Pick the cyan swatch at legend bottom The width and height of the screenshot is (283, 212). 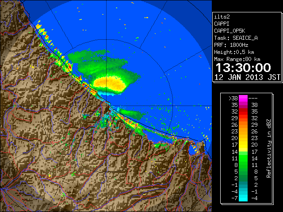243,198
